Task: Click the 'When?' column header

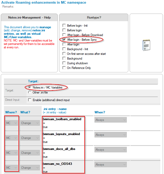Action: tap(100, 112)
